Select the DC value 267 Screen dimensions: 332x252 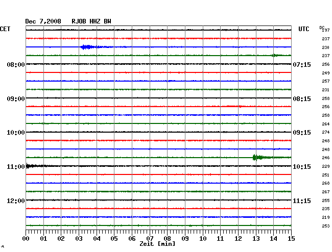pyautogui.click(x=326, y=192)
